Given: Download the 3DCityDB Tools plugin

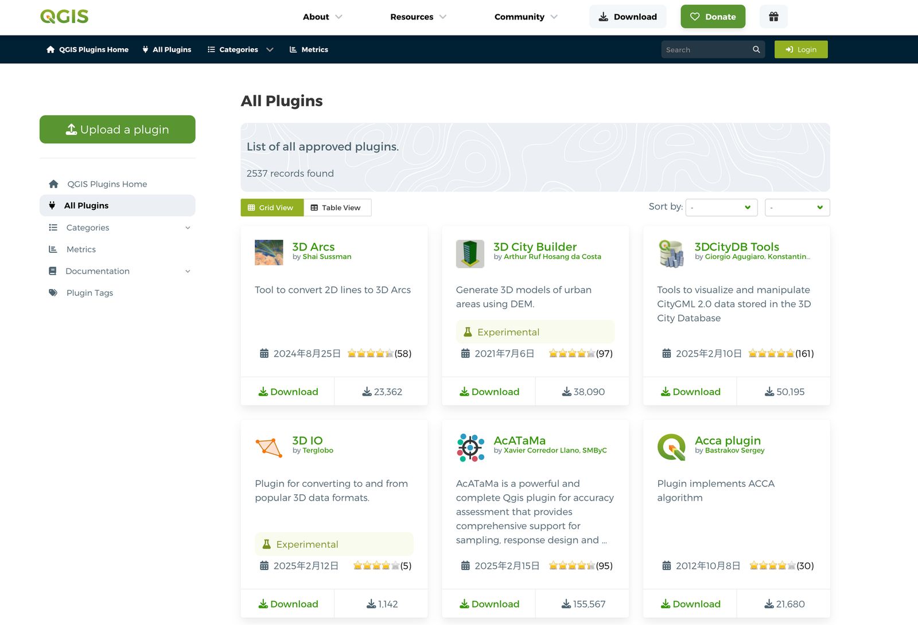Looking at the screenshot, I should coord(690,392).
